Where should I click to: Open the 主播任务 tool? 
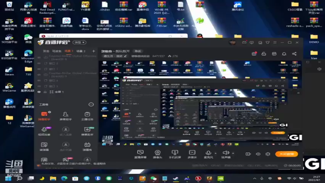click(x=87, y=116)
